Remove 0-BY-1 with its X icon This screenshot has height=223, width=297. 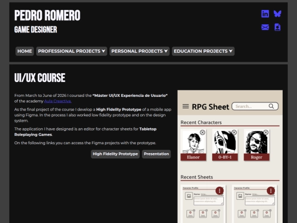pos(234,132)
